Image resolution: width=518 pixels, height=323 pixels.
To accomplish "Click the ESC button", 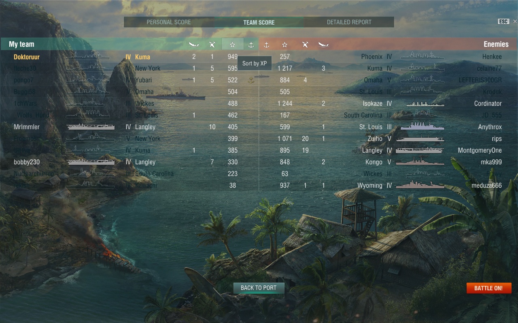I will (503, 21).
